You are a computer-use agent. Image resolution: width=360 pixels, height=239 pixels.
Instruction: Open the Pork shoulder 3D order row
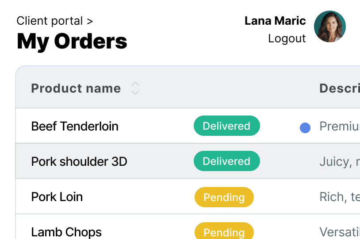[188, 161]
